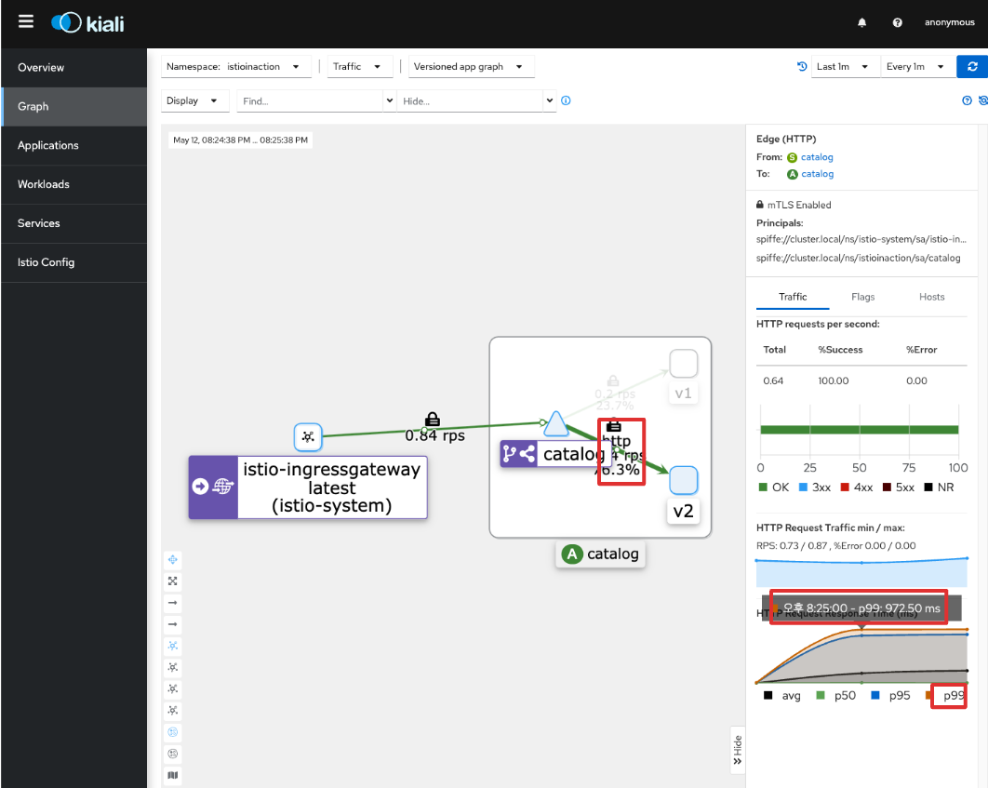Select Graph in sidebar
This screenshot has width=988, height=788.
click(x=74, y=106)
